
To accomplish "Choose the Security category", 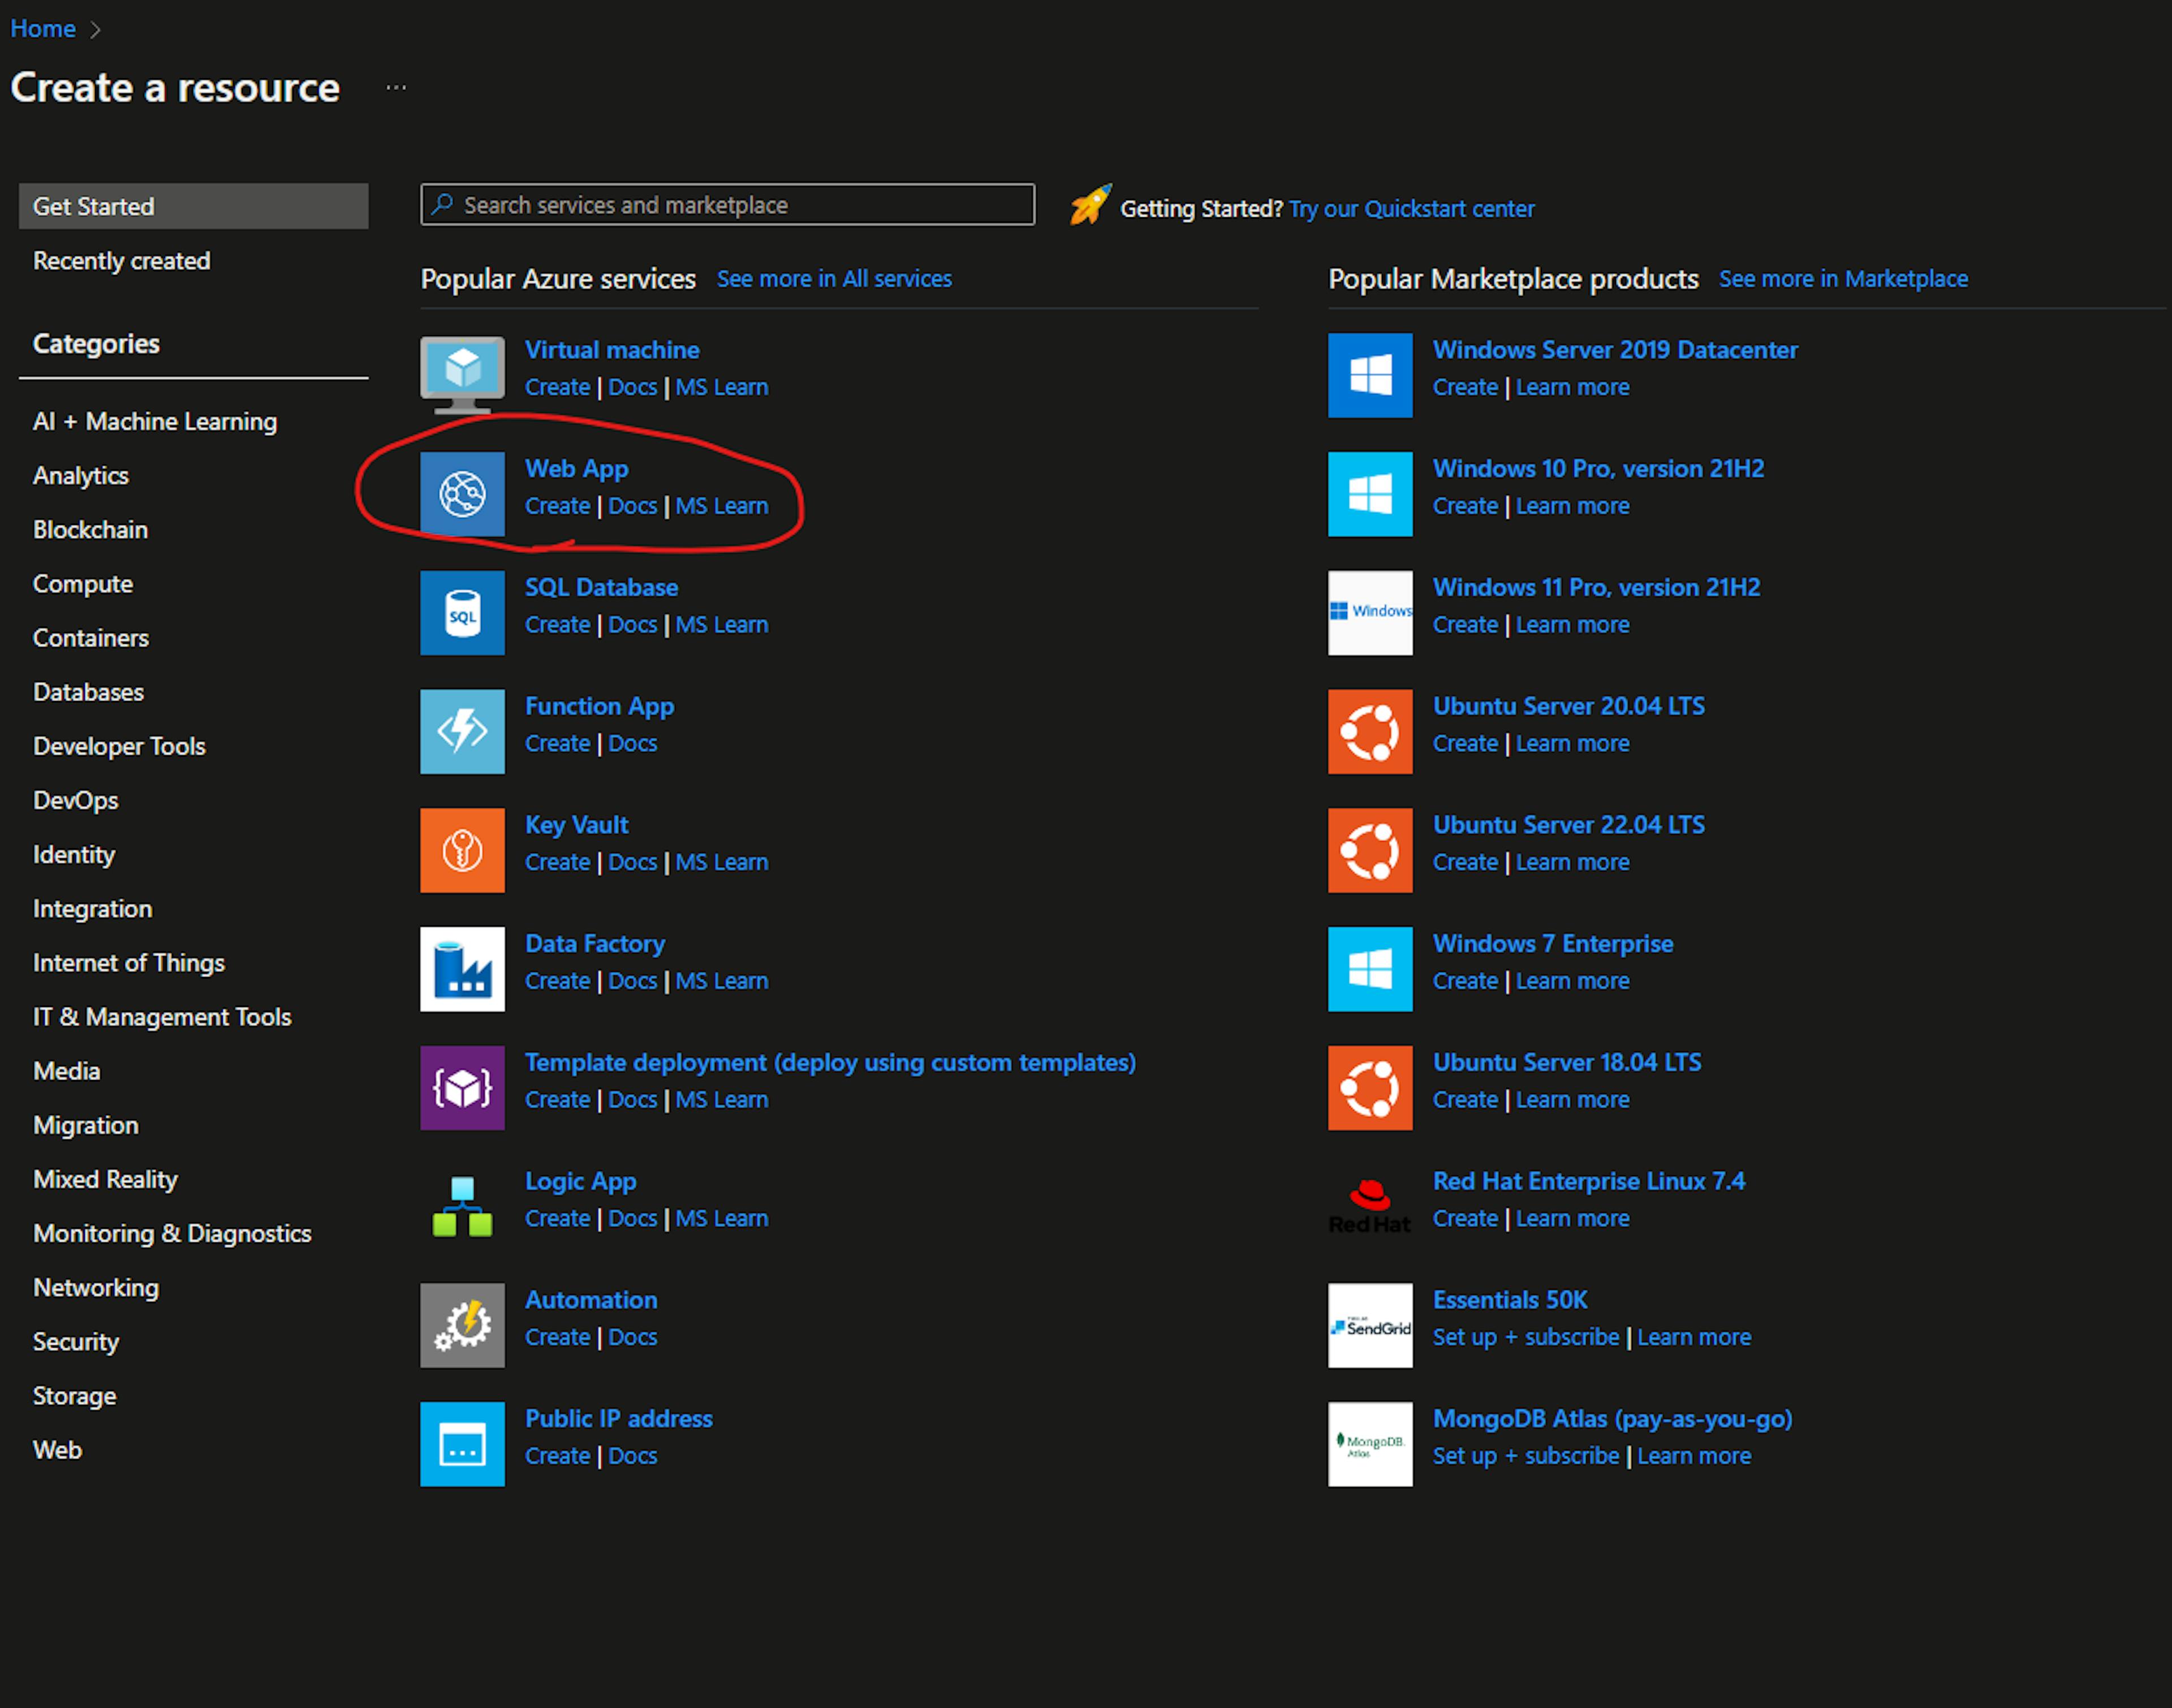I will (x=76, y=1342).
